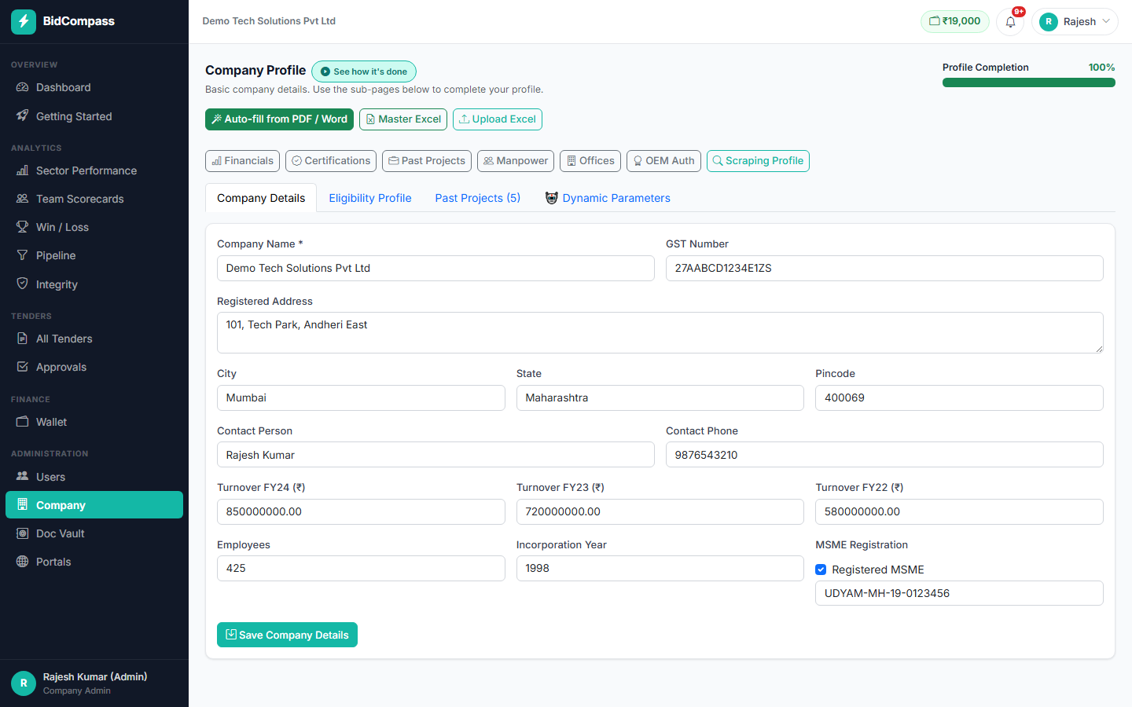Open the Offices sub-page button
Screen dimensions: 1132x707
coord(590,161)
